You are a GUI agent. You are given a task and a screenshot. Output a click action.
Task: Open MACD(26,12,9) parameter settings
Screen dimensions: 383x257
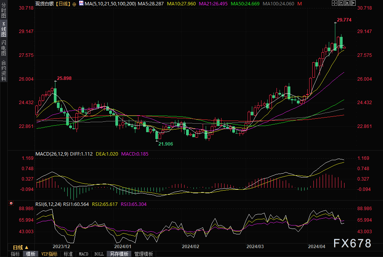[x=51, y=154]
